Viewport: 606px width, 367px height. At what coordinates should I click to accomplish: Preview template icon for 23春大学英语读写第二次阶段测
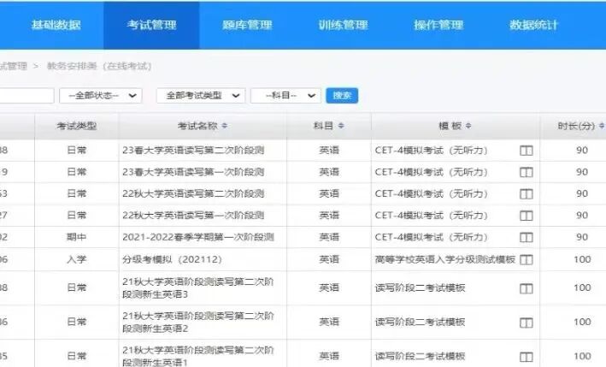pyautogui.click(x=526, y=151)
